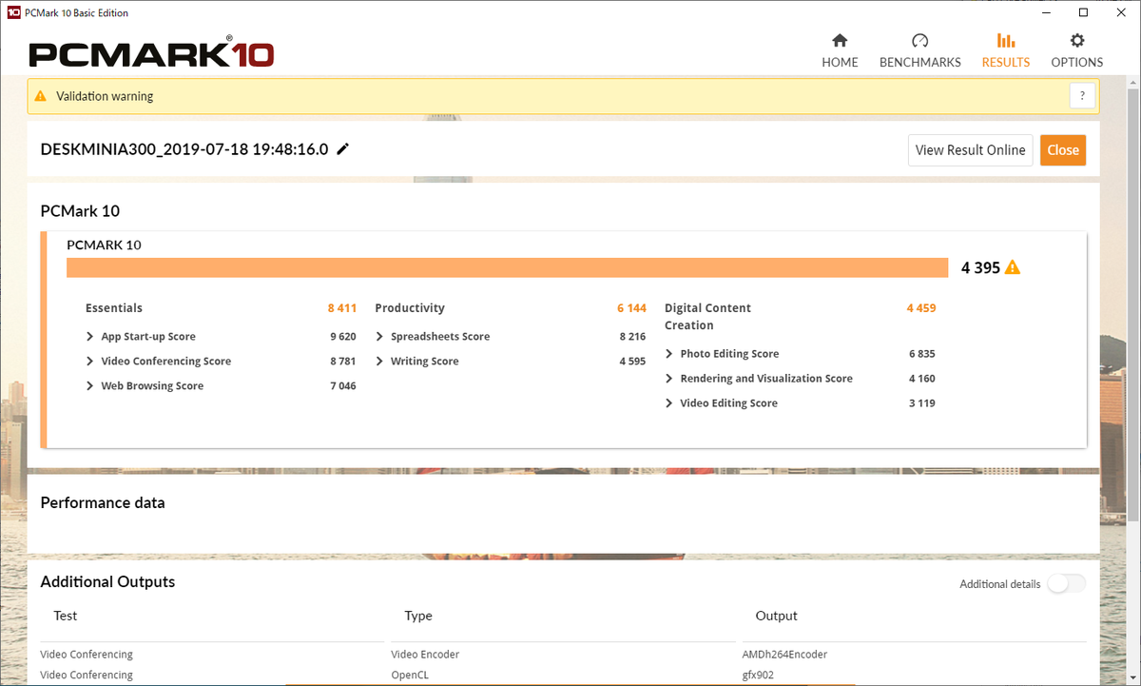This screenshot has height=686, width=1141.
Task: Click the Essentials score 8 411
Action: (x=342, y=308)
